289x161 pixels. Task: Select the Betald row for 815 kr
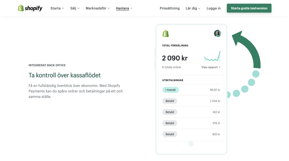(x=191, y=134)
